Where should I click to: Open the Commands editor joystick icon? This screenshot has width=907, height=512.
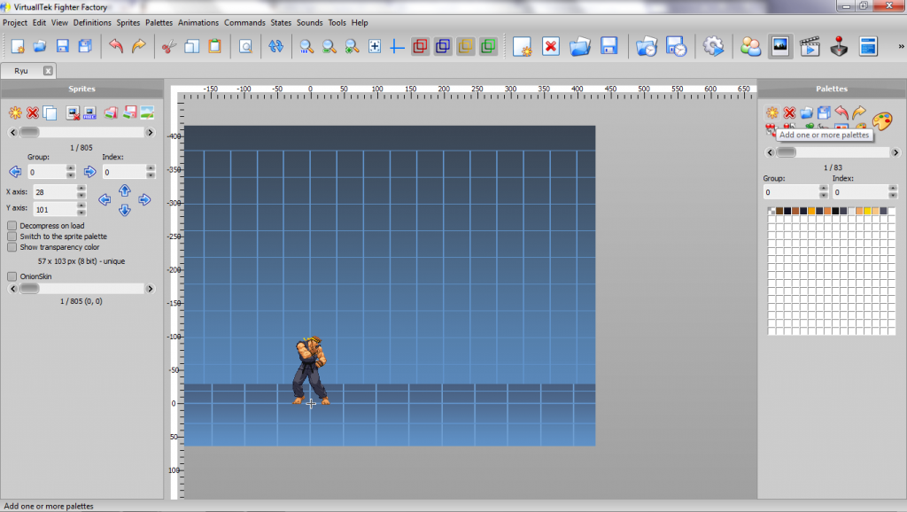[839, 46]
